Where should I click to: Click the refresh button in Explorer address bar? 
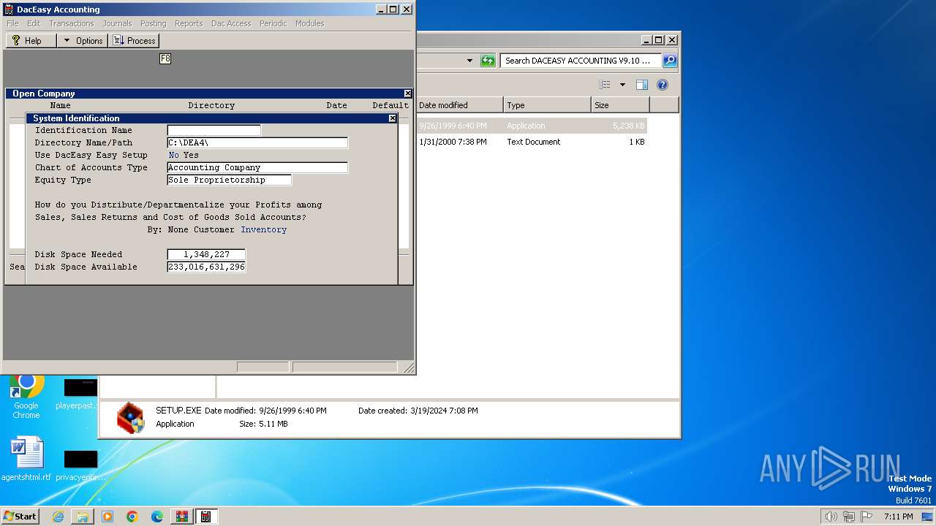click(488, 61)
